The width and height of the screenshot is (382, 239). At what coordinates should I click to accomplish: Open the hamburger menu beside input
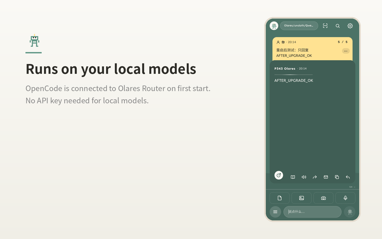pos(275,212)
